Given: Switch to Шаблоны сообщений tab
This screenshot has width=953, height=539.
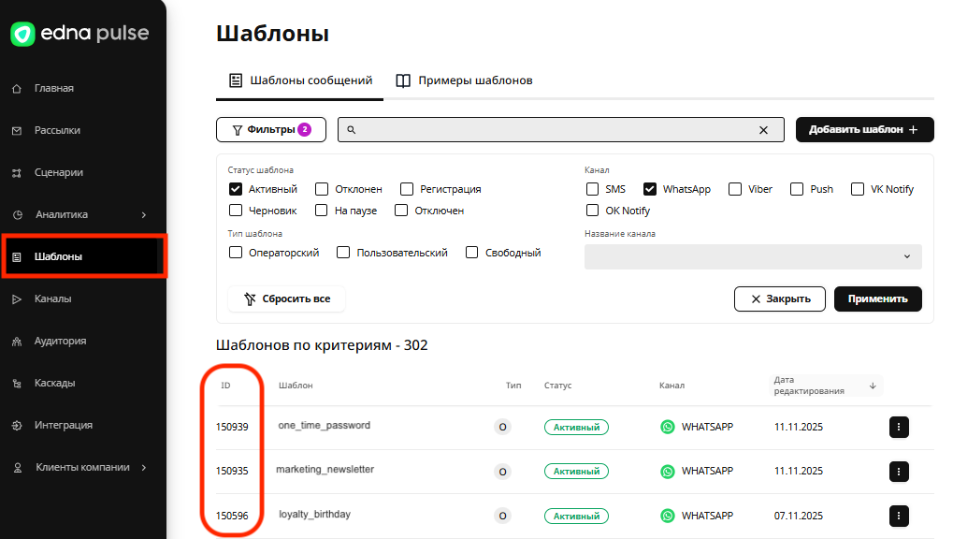Looking at the screenshot, I should [x=300, y=80].
